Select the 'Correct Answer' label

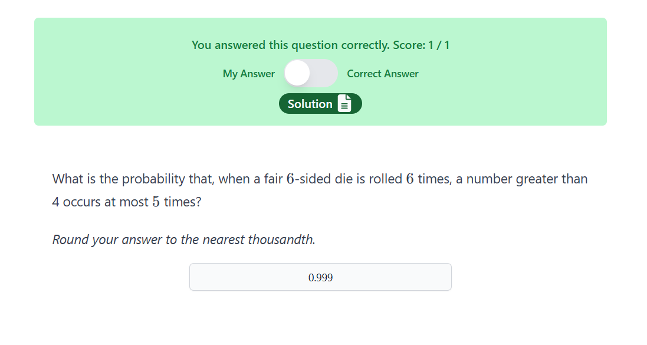[x=383, y=74]
